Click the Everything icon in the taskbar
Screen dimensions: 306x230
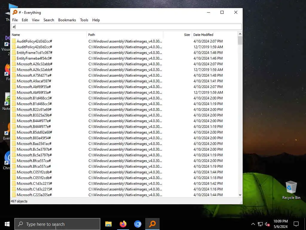click(x=152, y=224)
